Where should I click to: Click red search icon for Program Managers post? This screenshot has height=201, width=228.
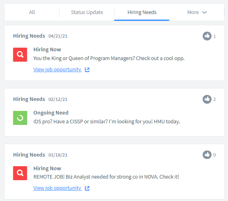(20, 54)
